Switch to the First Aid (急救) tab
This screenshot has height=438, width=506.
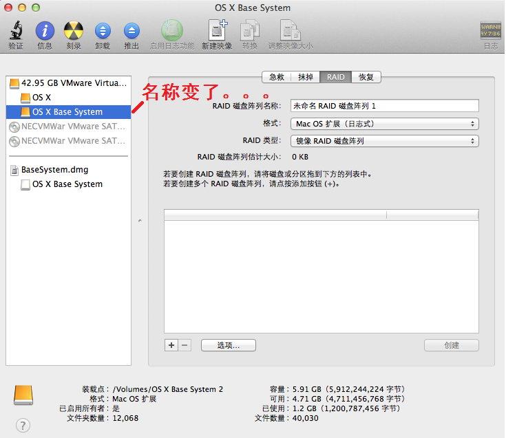(x=277, y=77)
